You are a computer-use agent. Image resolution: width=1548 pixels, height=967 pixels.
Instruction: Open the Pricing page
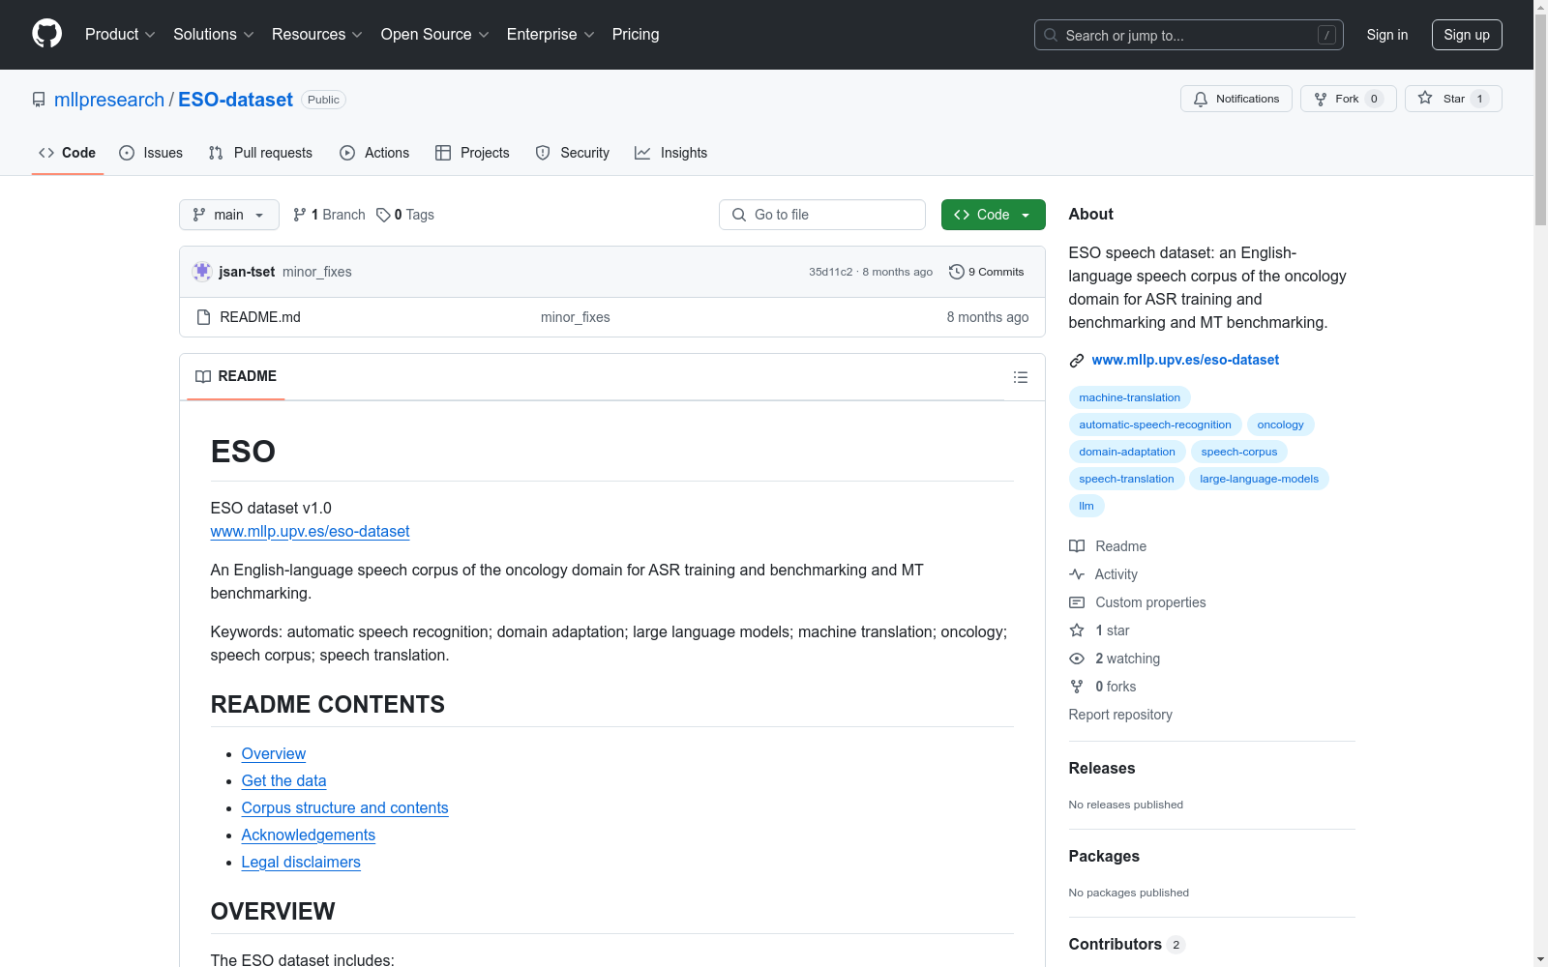pyautogui.click(x=636, y=35)
